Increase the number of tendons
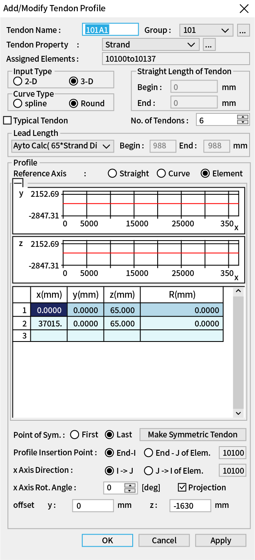This screenshot has height=560, width=255. tap(243, 118)
